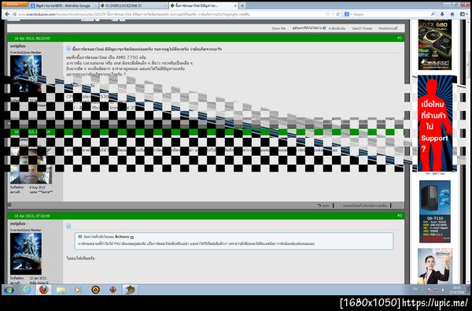Switch to the OVERCLOCKZONE tab

(x=134, y=6)
